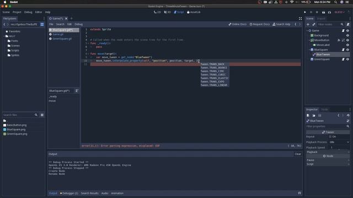Open the Help menu
This screenshot has height=198, width=353.
[48, 12]
